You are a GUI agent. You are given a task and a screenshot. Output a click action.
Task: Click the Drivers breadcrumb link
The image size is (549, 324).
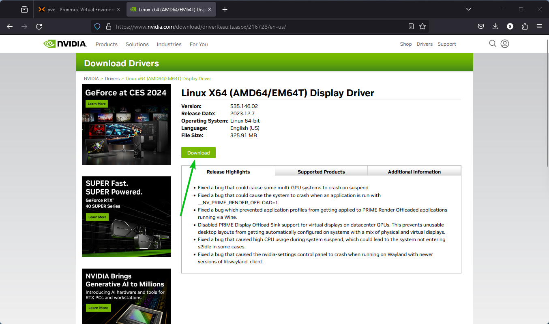[x=112, y=78]
